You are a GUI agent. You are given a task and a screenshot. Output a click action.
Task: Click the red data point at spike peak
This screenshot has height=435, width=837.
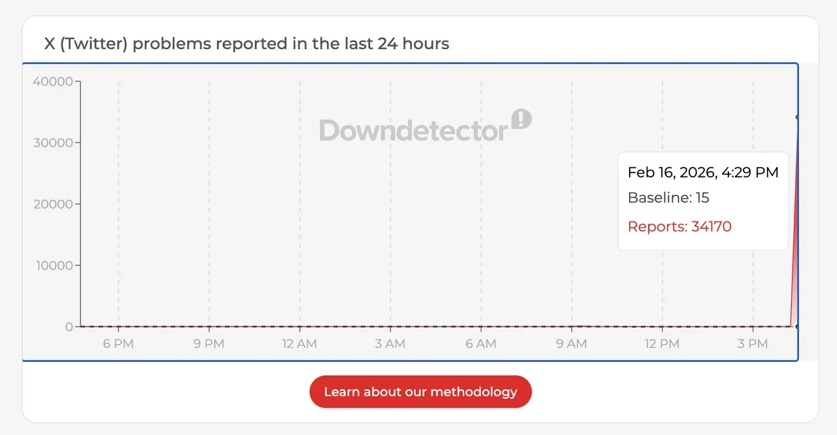coord(797,117)
